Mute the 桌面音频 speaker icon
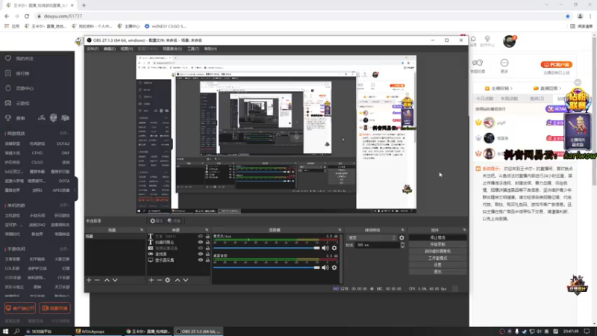The height and width of the screenshot is (336, 597). click(x=325, y=267)
